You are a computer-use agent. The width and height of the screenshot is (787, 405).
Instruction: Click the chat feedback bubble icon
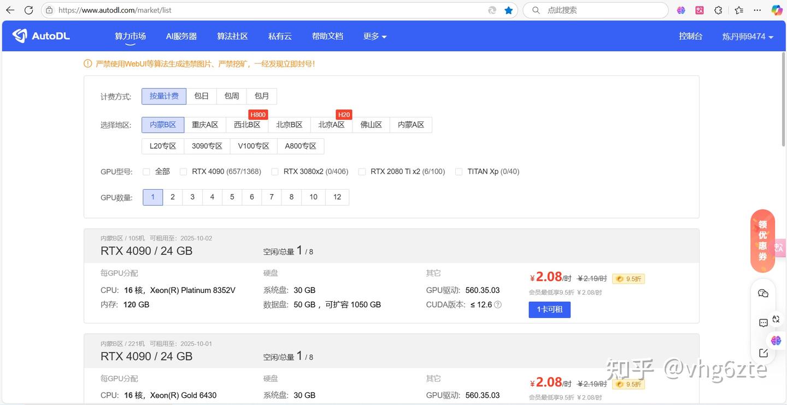click(x=763, y=322)
